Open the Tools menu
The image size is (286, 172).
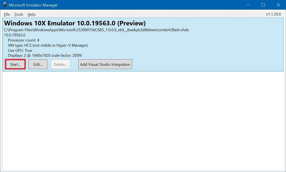(19, 14)
